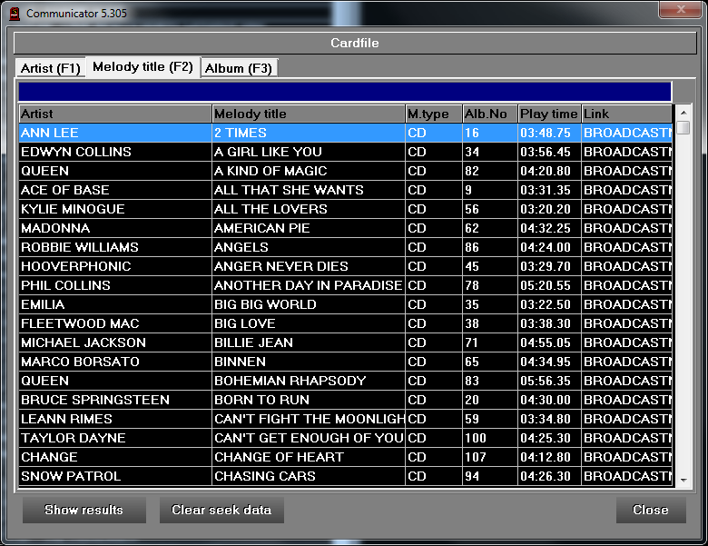
Task: Click the Clear seek data button
Action: [221, 510]
